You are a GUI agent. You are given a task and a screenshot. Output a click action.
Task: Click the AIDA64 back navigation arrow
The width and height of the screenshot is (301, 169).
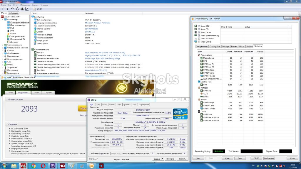click(x=3, y=9)
